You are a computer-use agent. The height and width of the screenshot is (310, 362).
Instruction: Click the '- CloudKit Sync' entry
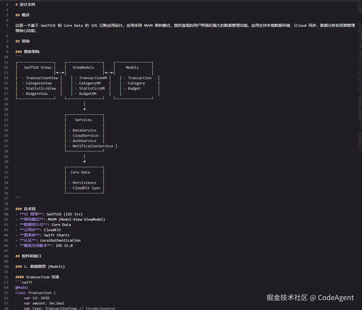coord(84,188)
